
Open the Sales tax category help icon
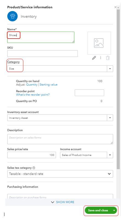34,168
